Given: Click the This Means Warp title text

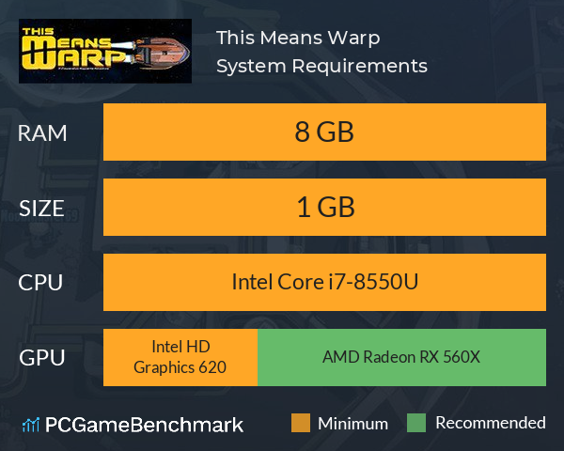Looking at the screenshot, I should pos(298,39).
